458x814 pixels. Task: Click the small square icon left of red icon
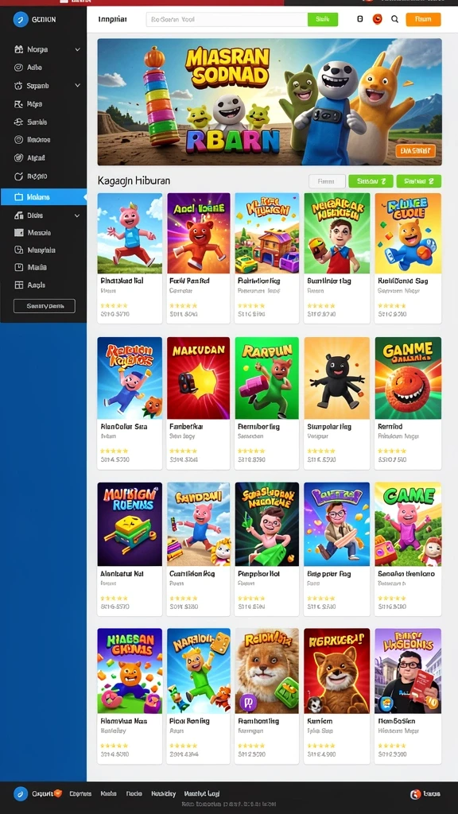tap(360, 19)
